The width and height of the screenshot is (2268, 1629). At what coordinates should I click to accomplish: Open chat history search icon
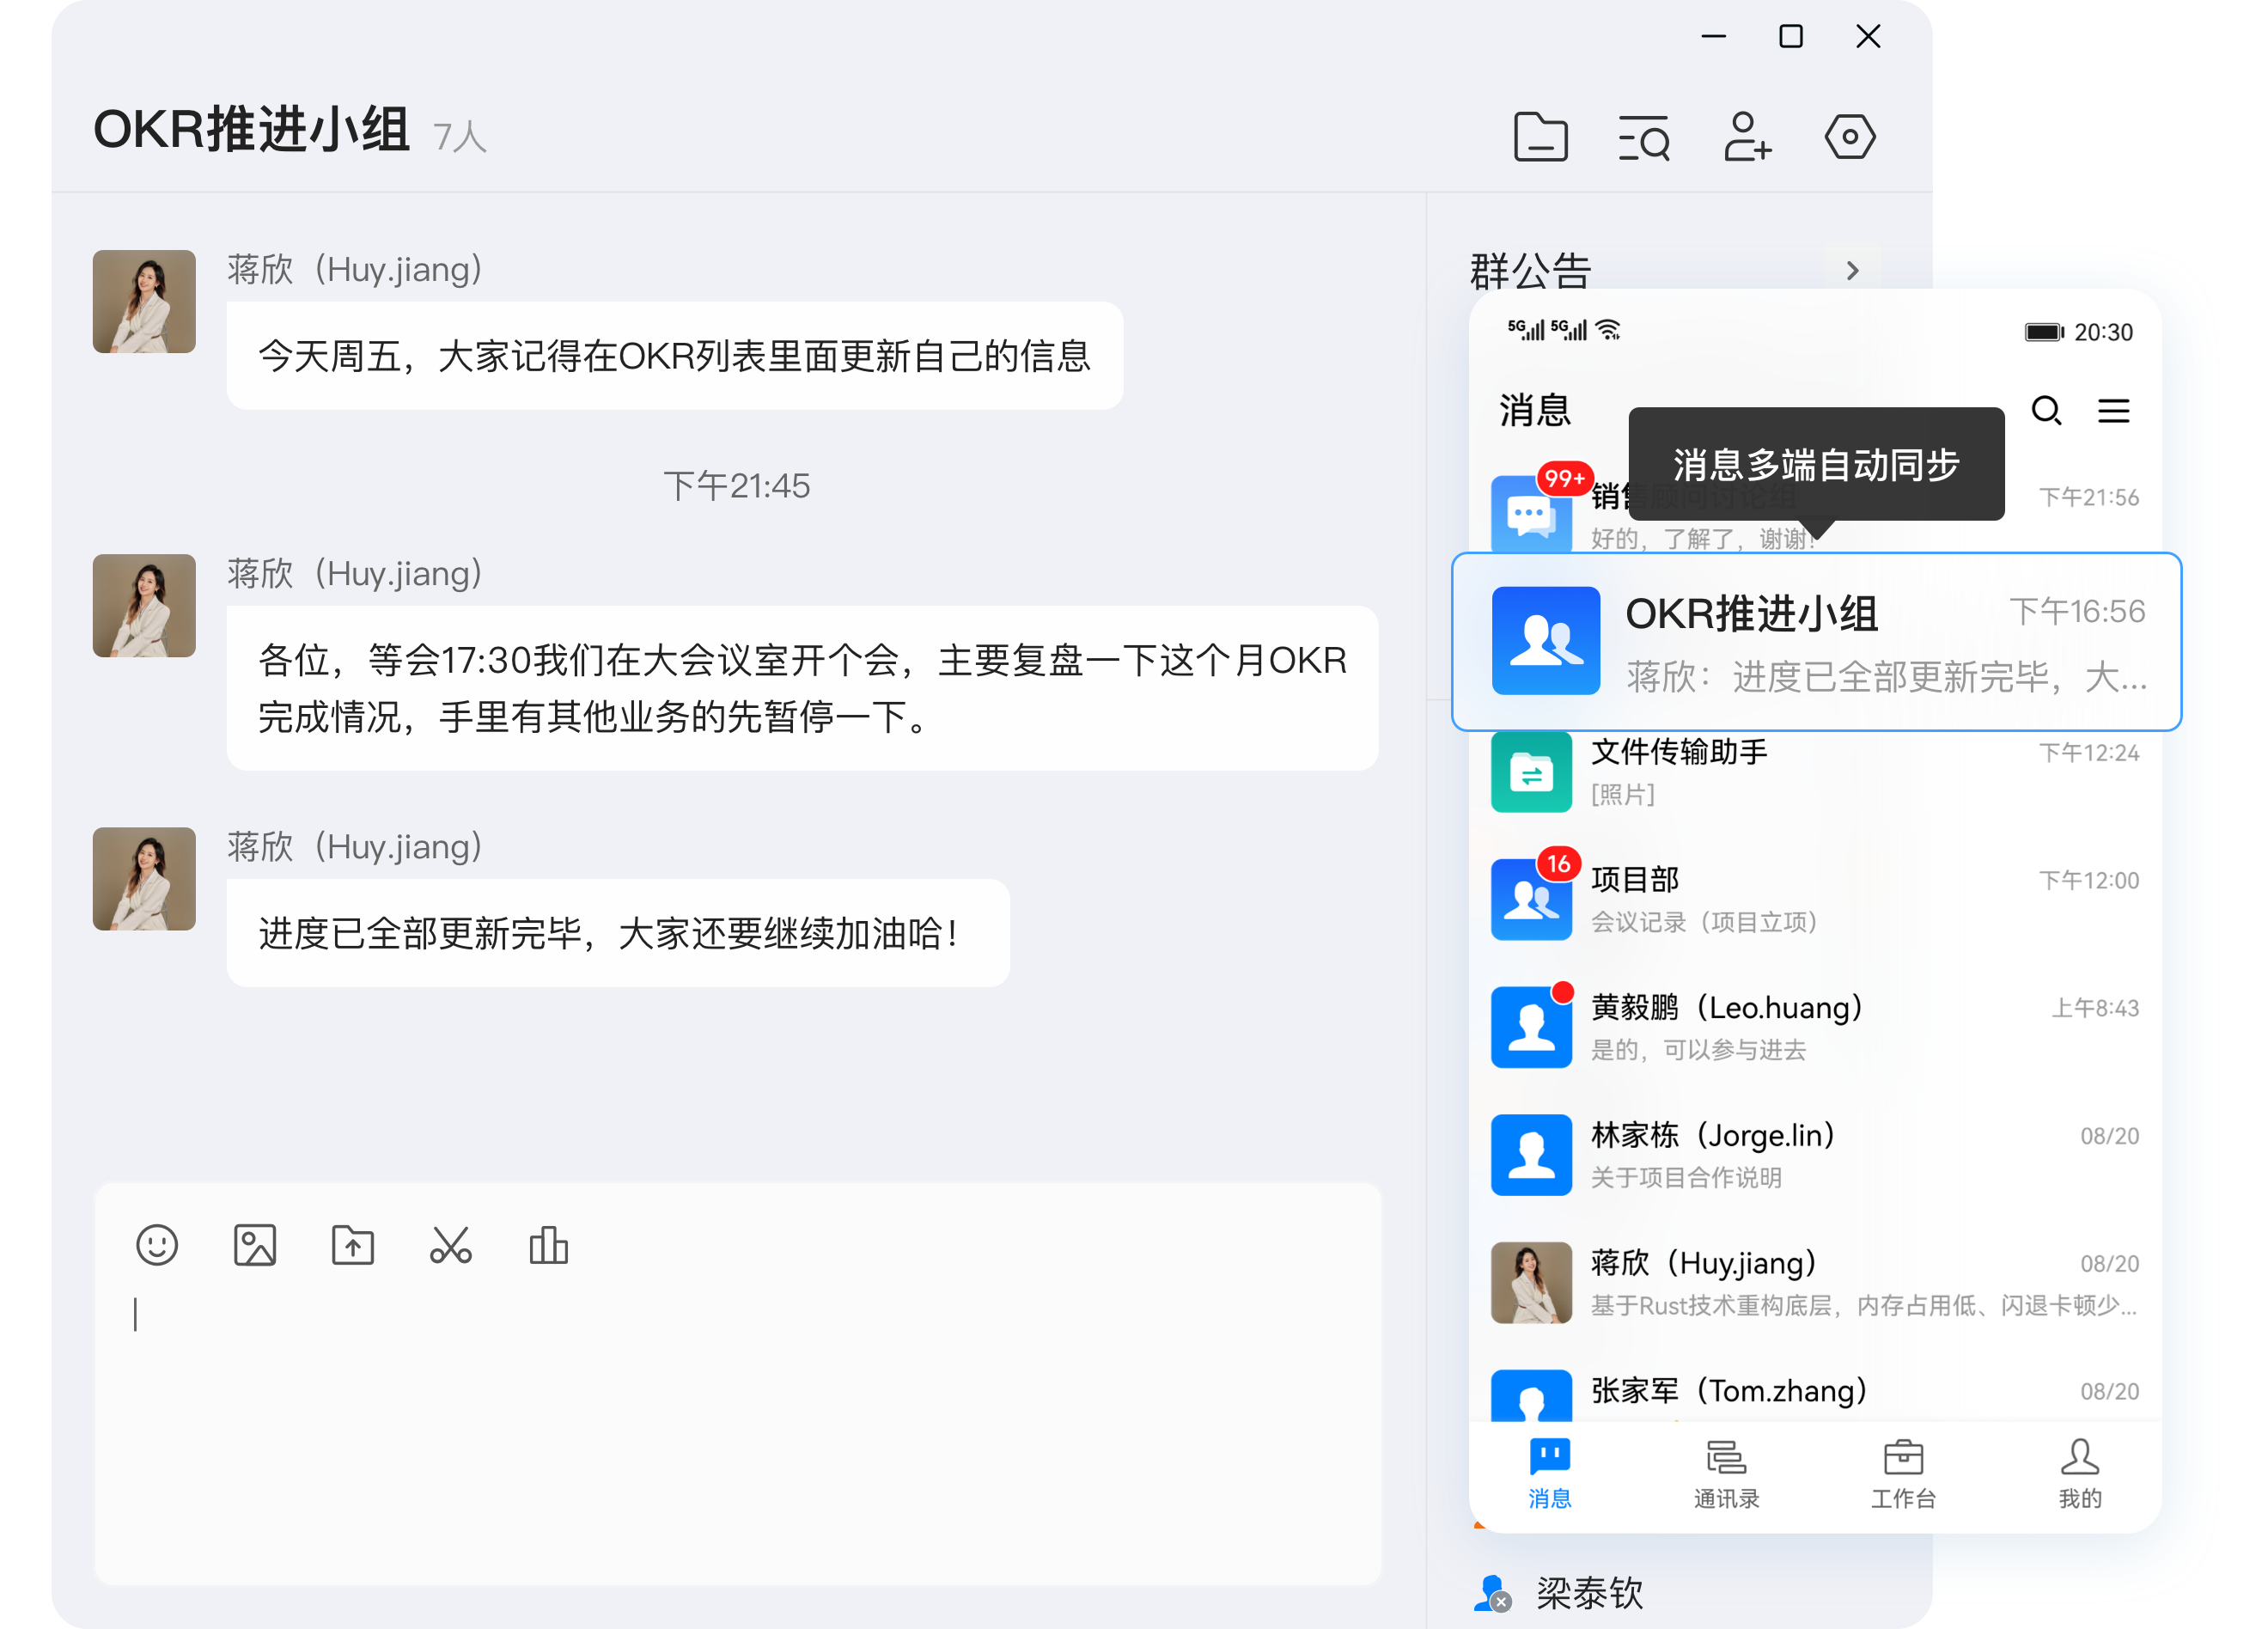pyautogui.click(x=1644, y=137)
